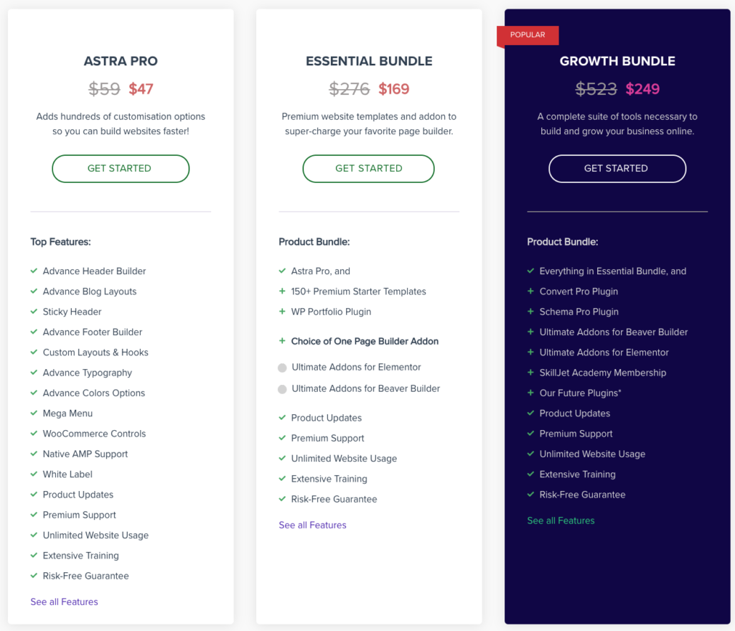
Task: Click plus icon beside SkillJet Academy Membership
Action: [x=530, y=373]
